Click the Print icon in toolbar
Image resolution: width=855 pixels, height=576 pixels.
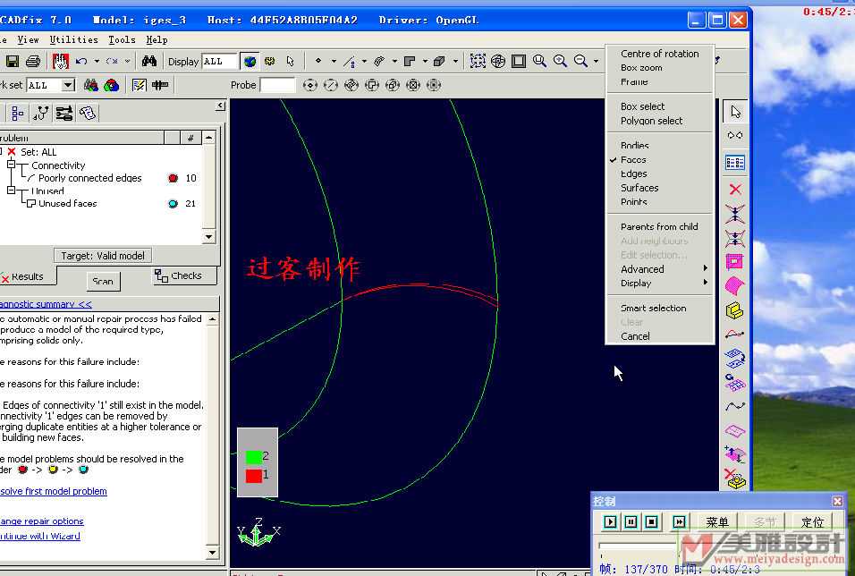[33, 61]
